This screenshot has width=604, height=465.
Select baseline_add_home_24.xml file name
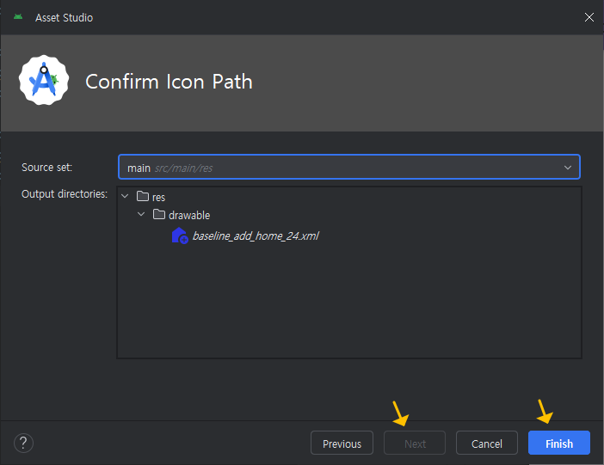[256, 236]
